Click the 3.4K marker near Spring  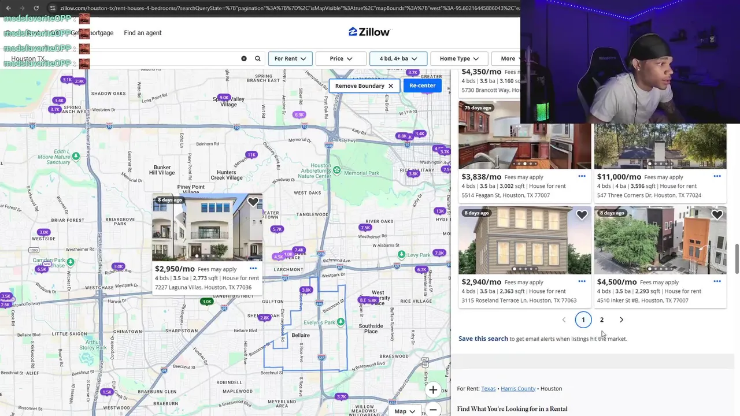[x=58, y=100]
